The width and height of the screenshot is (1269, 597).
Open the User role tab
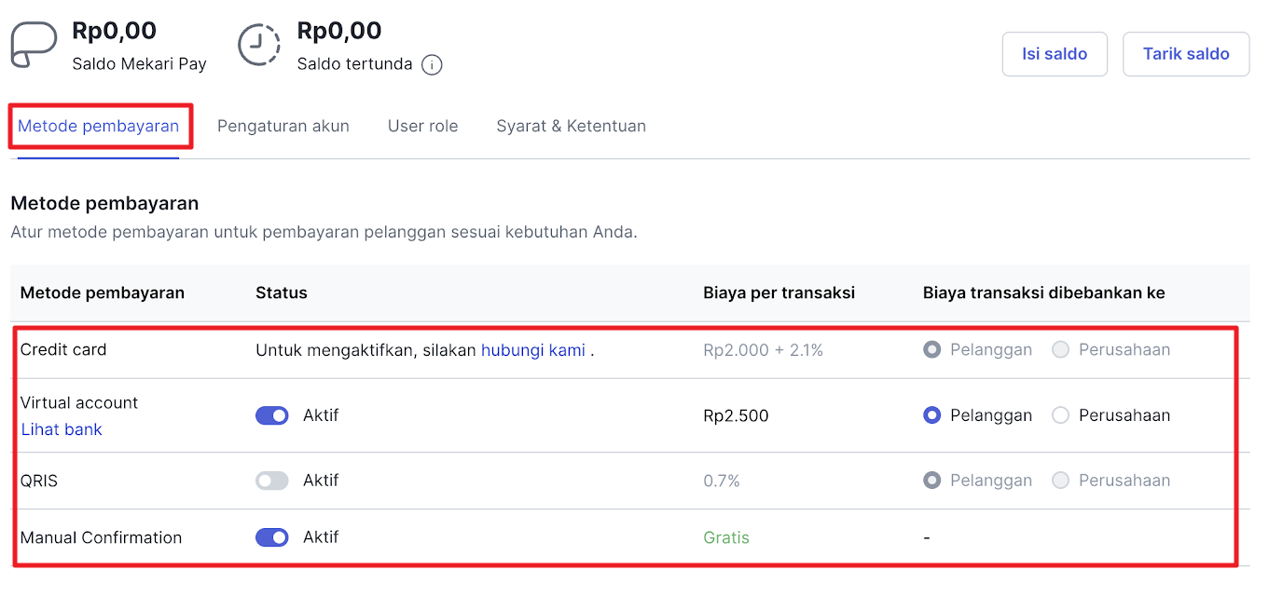tap(423, 126)
